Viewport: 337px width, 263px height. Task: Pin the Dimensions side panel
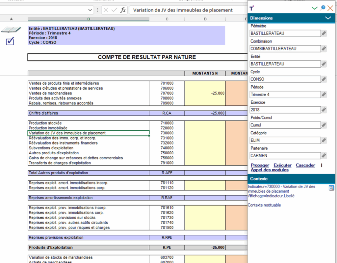pyautogui.click(x=323, y=8)
